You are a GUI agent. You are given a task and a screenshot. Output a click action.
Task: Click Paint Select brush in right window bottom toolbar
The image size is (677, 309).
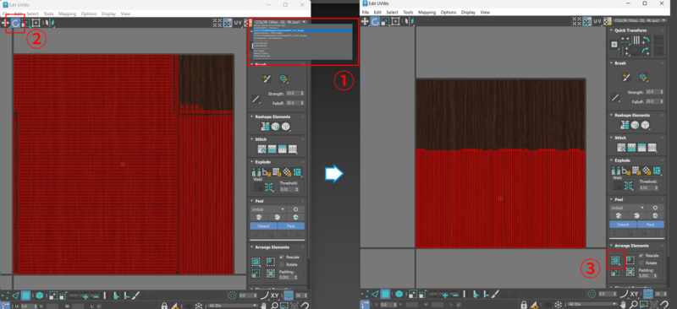point(494,295)
